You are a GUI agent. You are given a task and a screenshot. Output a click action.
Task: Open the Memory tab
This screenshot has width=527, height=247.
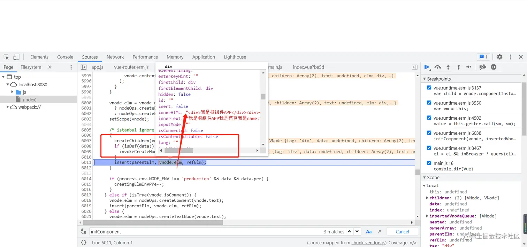175,57
